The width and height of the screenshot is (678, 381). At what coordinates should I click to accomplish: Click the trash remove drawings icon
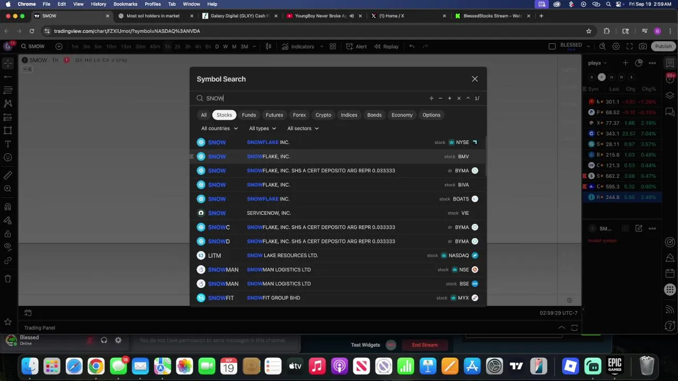click(8, 278)
